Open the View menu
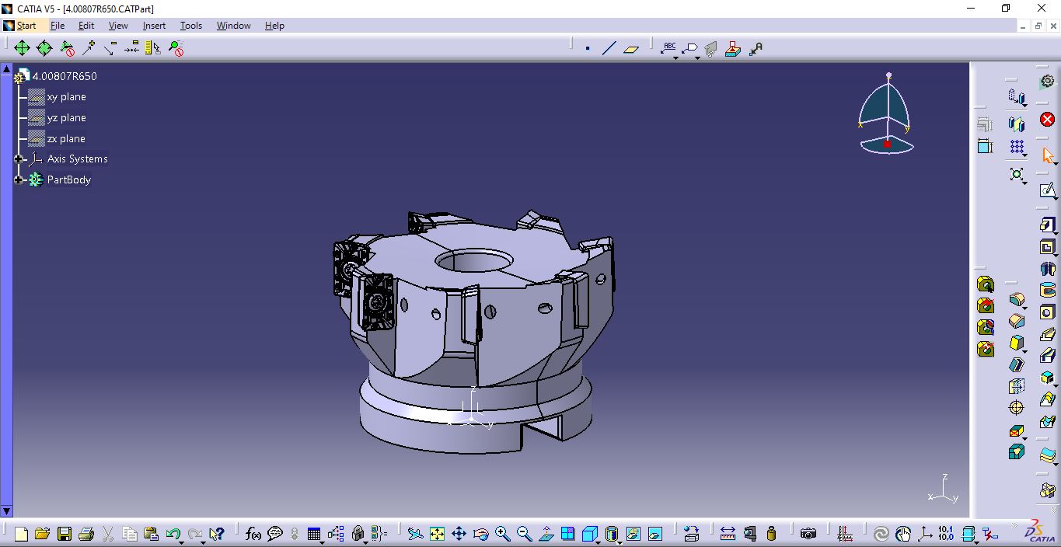 click(118, 26)
